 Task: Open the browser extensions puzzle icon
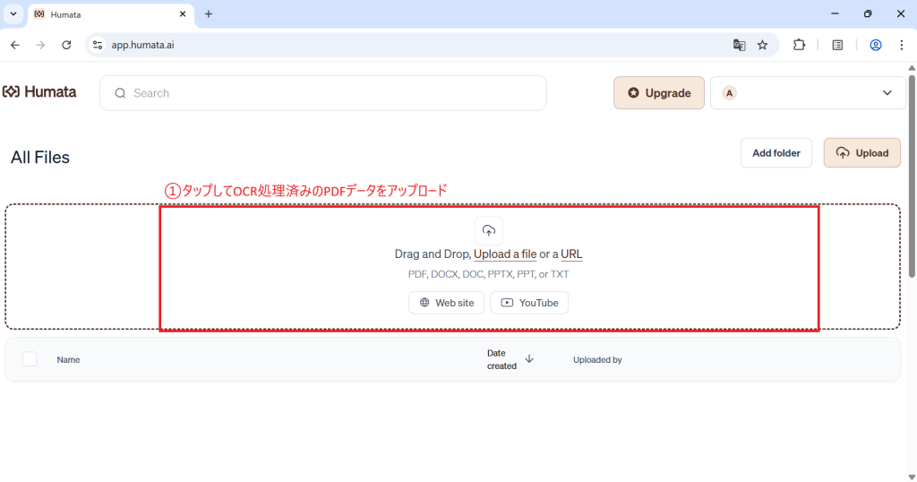tap(800, 45)
